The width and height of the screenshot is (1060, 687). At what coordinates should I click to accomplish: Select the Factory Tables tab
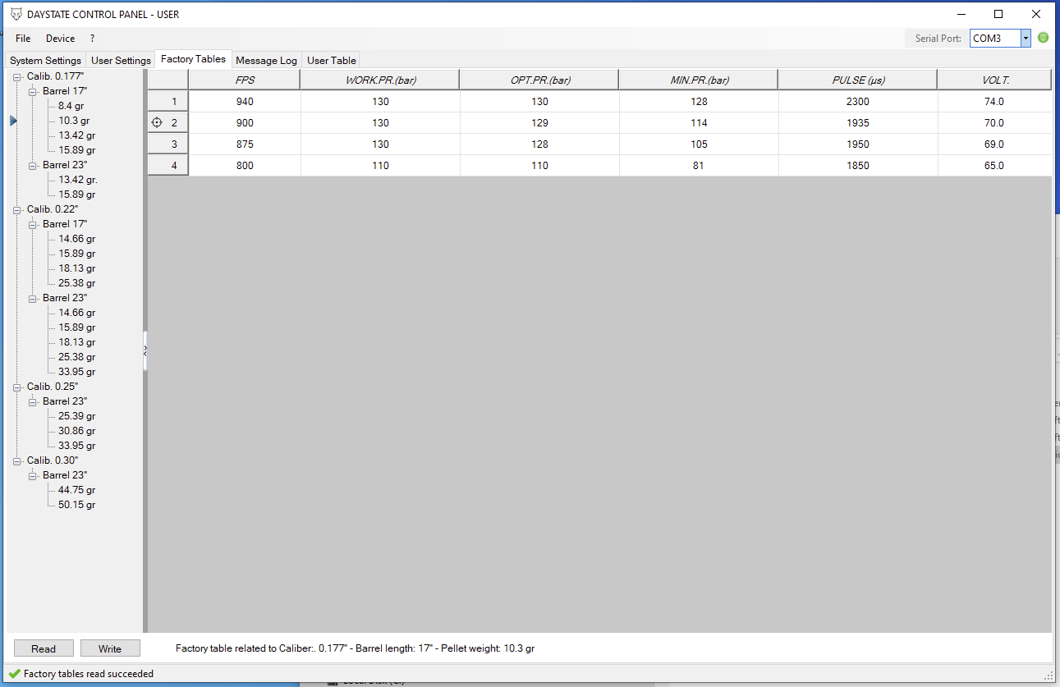tap(193, 59)
